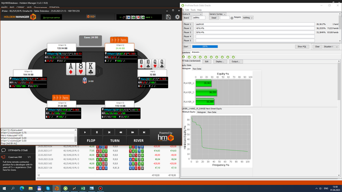Open Excel from the taskbar
This screenshot has height=192, width=342.
[83, 188]
